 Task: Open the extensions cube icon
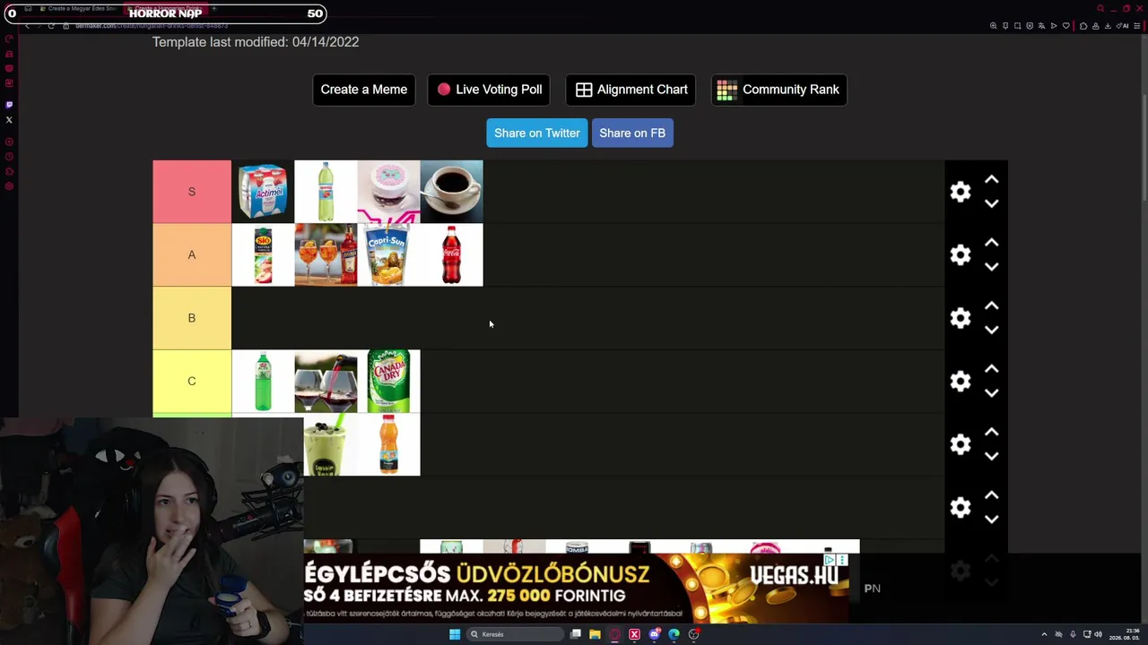(x=1083, y=26)
